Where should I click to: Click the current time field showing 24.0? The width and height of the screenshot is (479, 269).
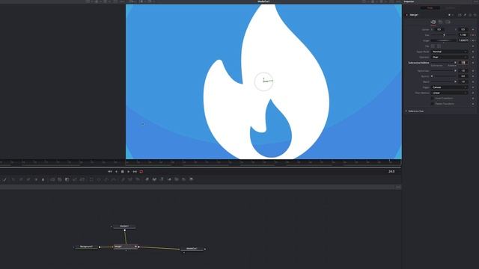tap(391, 172)
